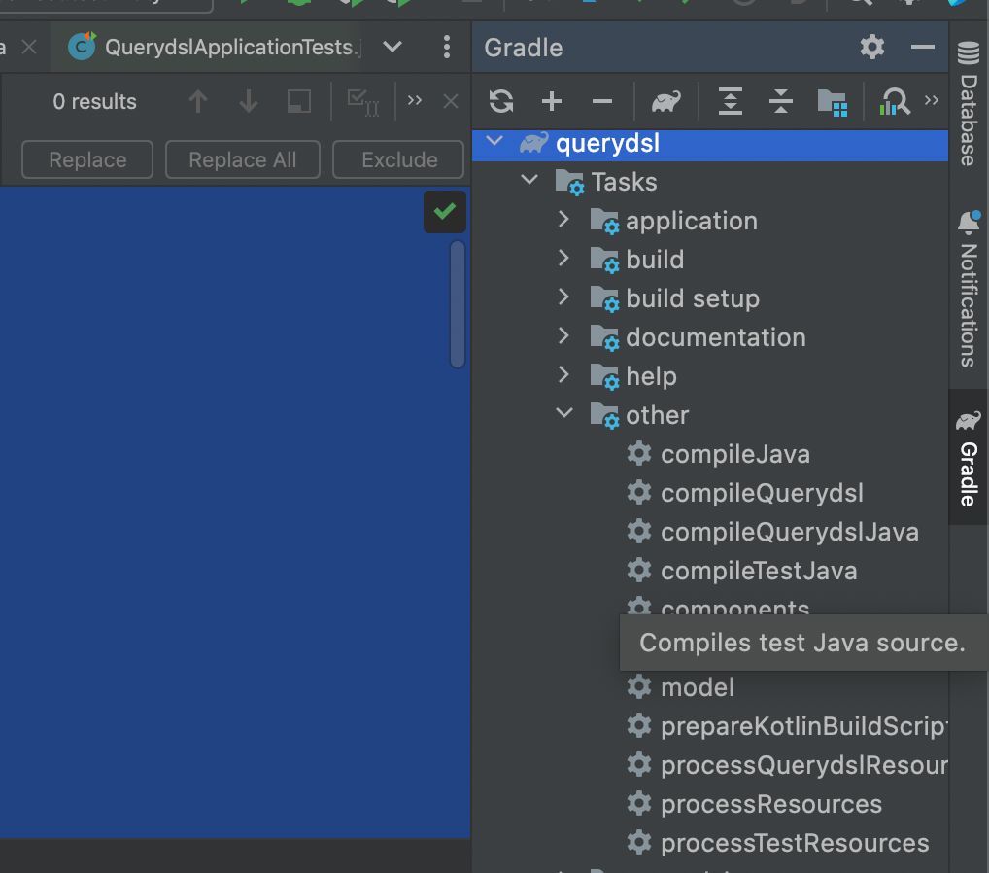Select the processTestResources task
This screenshot has height=873, width=989.
tap(795, 844)
